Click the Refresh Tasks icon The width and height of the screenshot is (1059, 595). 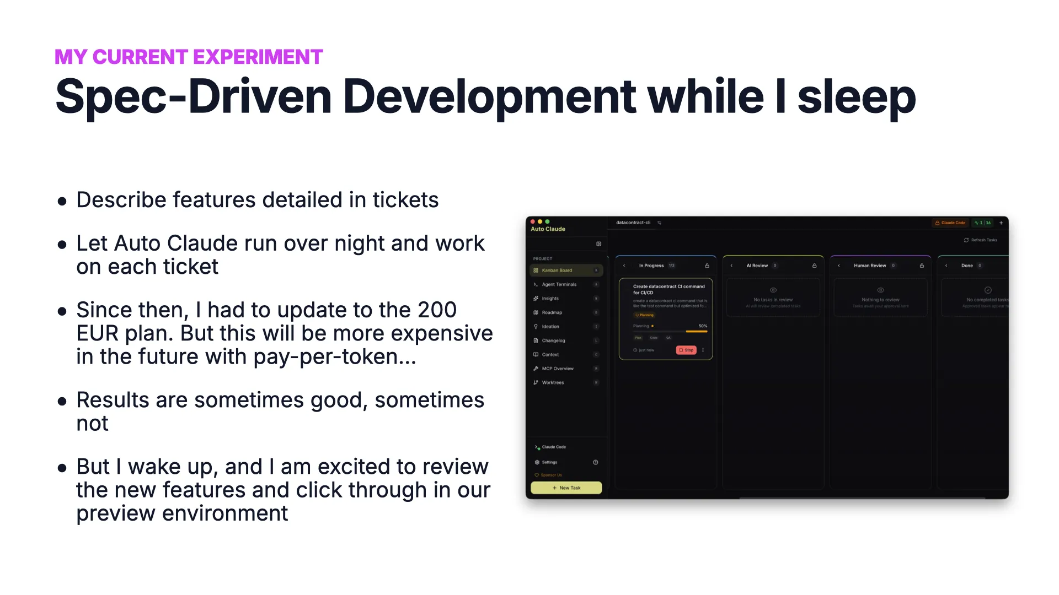point(966,240)
